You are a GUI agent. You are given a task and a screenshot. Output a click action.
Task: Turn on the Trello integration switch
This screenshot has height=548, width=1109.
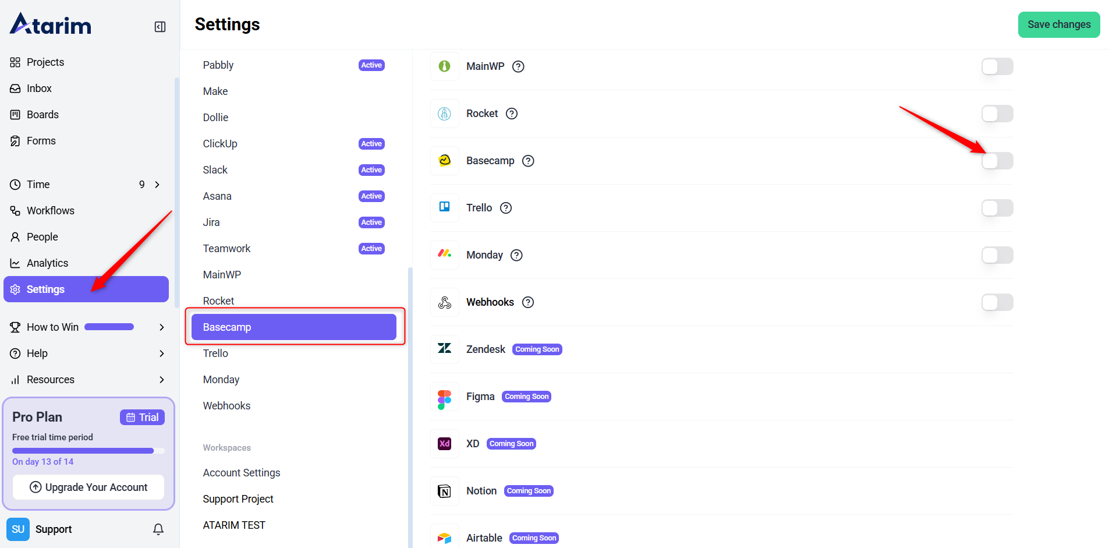pyautogui.click(x=997, y=208)
